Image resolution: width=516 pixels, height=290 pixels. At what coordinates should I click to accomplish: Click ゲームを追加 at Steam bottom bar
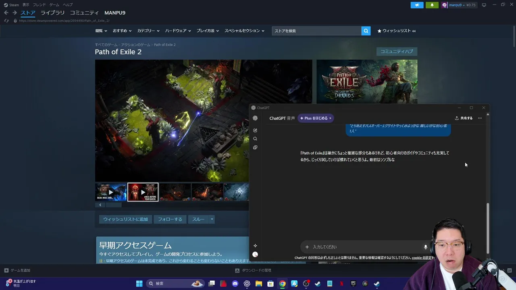(x=17, y=270)
